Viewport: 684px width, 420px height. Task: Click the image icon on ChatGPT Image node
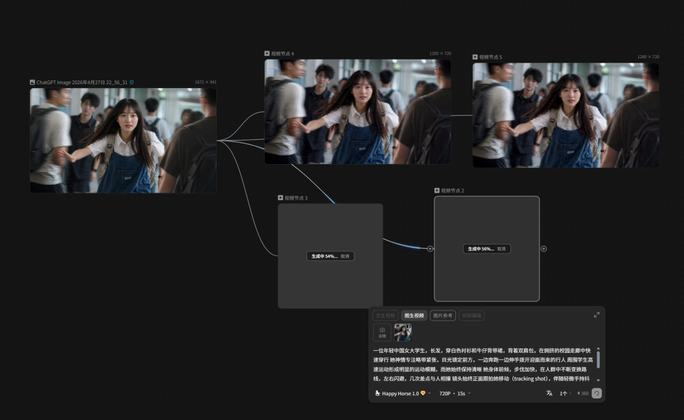click(x=33, y=82)
